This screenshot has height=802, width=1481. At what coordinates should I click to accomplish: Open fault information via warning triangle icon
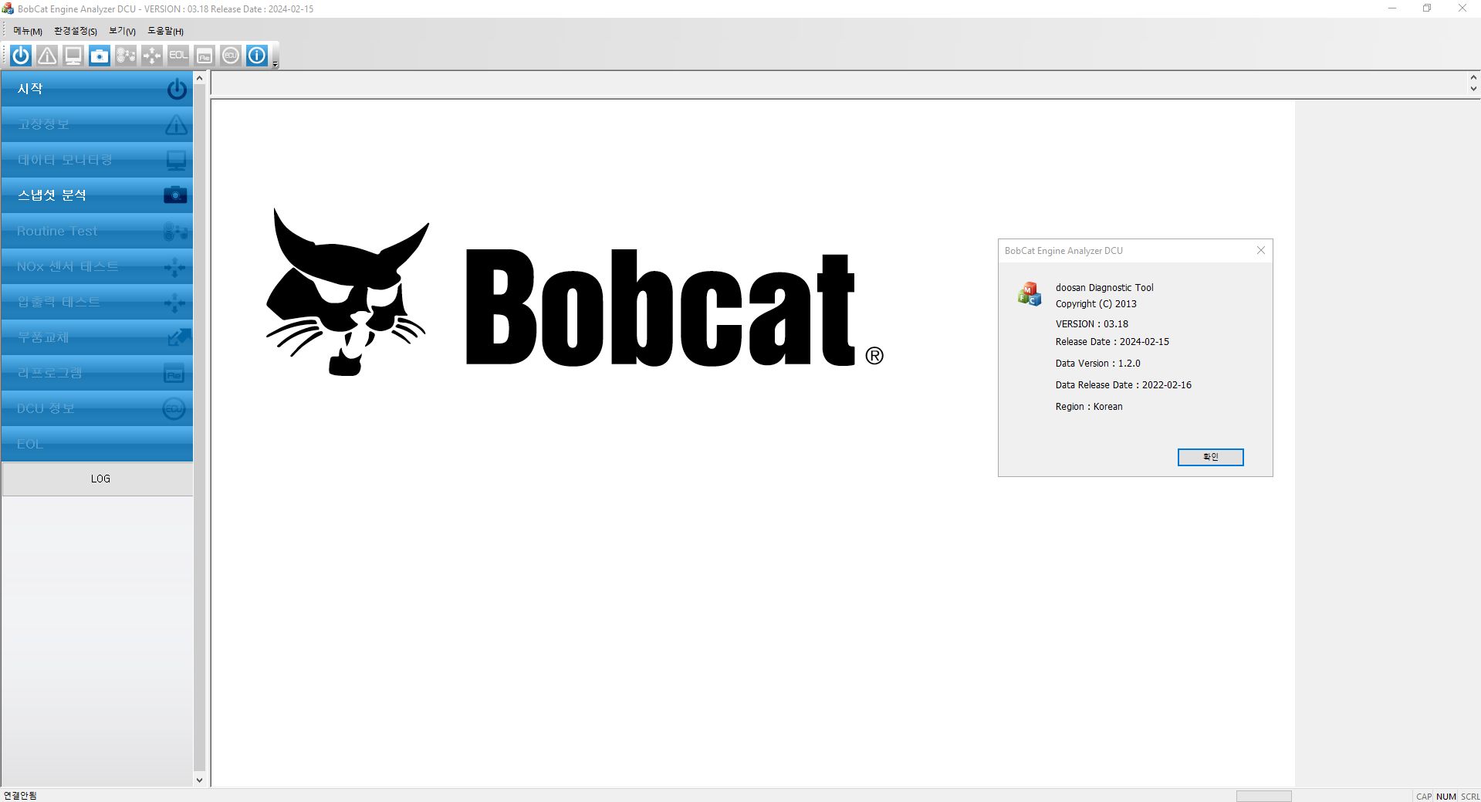pos(46,56)
